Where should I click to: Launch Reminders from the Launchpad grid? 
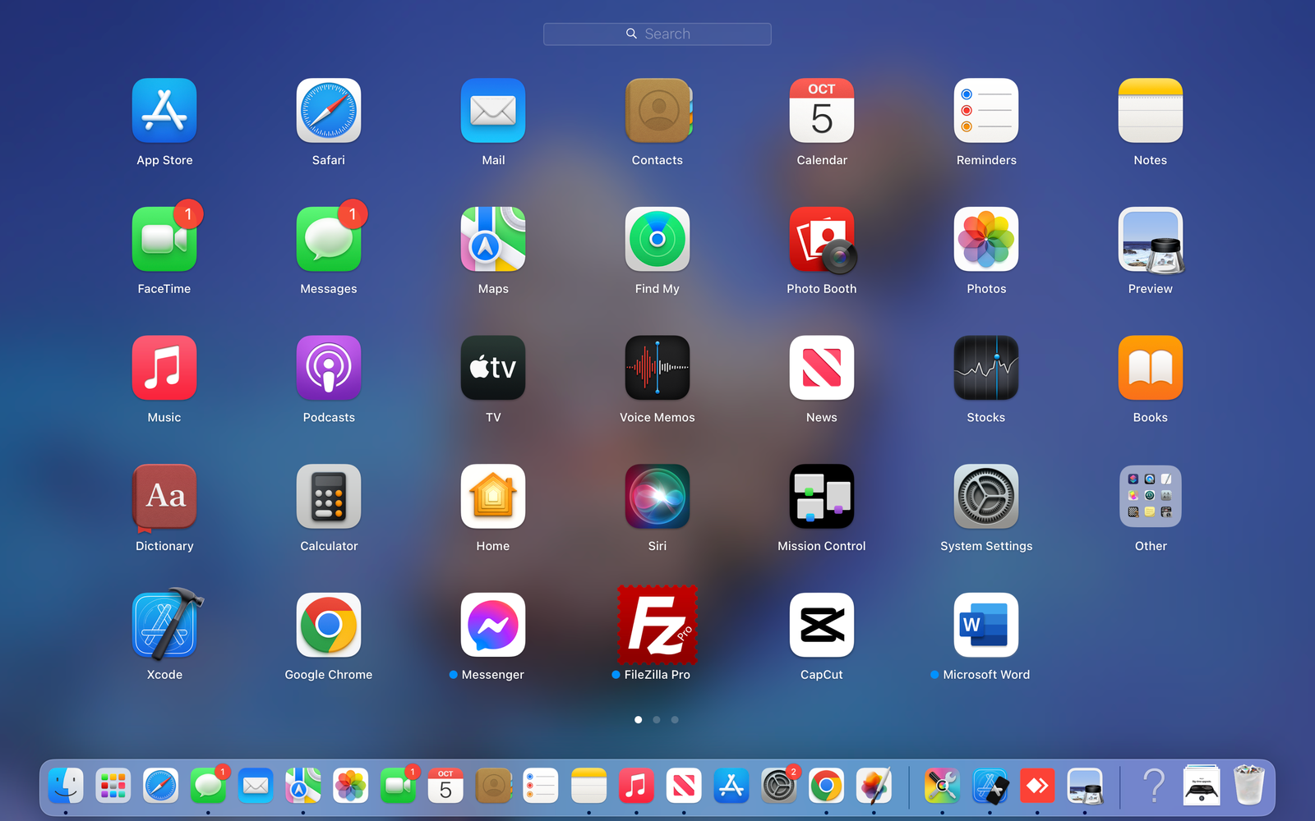[x=986, y=111]
